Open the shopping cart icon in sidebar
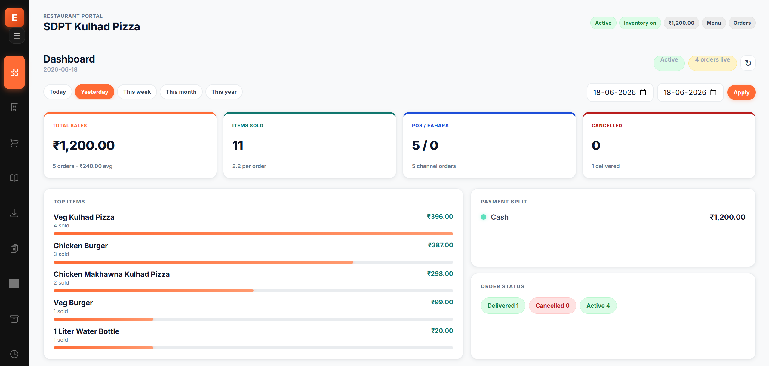 pyautogui.click(x=14, y=143)
